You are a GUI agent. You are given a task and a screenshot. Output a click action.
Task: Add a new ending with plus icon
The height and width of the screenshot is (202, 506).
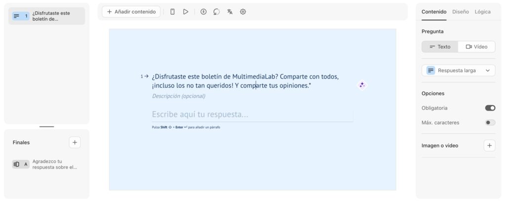click(x=75, y=142)
